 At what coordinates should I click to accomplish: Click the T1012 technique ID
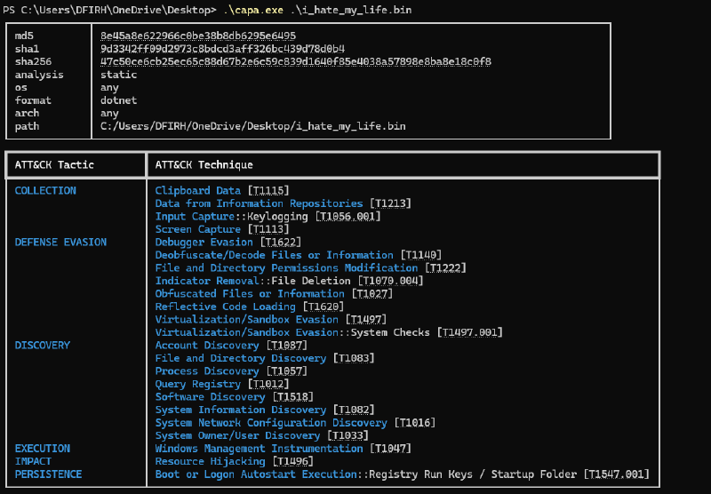click(x=268, y=385)
